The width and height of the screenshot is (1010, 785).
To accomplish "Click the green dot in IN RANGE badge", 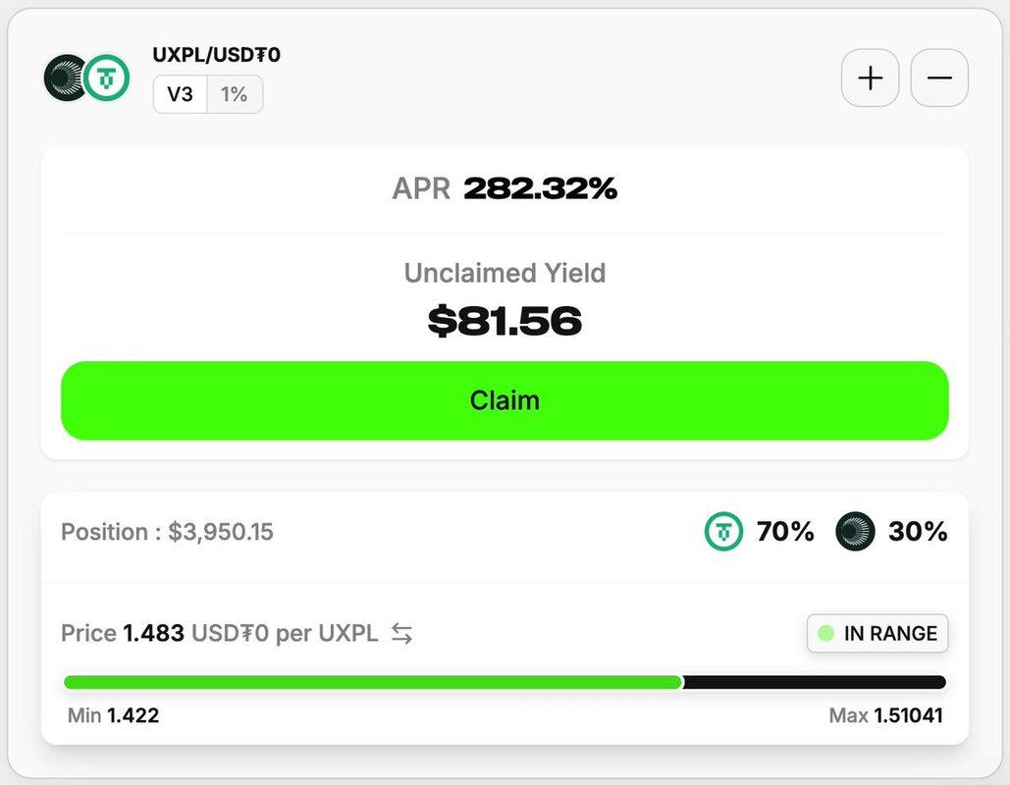I will (x=825, y=634).
